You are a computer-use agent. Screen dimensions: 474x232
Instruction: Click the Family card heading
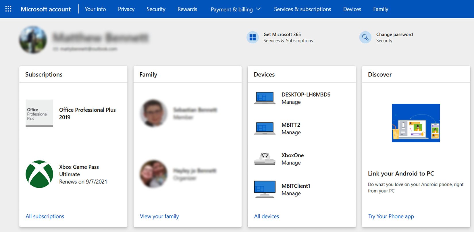point(148,74)
